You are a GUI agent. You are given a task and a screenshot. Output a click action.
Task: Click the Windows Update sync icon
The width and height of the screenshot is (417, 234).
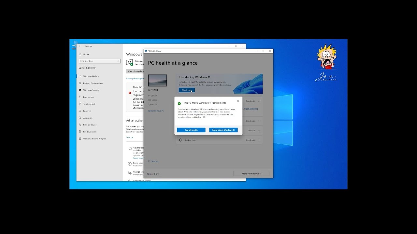pos(80,76)
